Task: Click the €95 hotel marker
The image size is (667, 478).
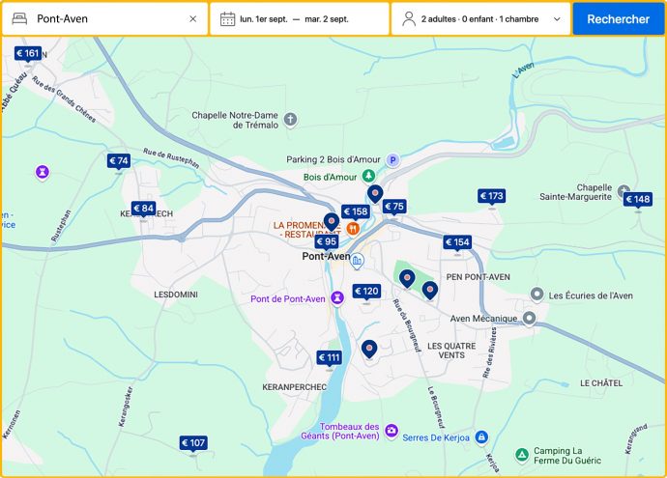Action: click(x=326, y=242)
